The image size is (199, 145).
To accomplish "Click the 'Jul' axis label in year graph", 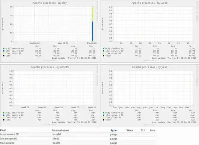I will [157, 108].
